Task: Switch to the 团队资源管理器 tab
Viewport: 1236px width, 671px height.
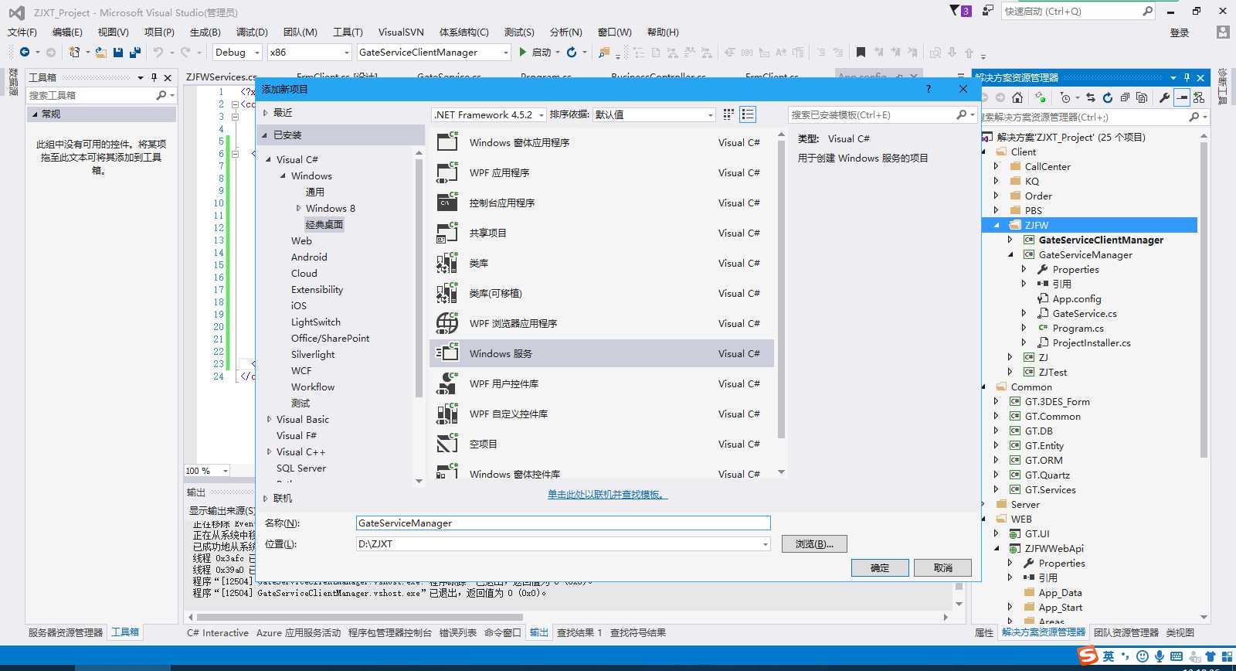Action: point(1126,632)
